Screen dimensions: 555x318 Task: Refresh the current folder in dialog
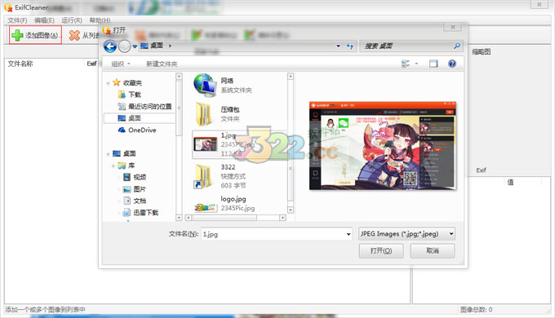(349, 46)
